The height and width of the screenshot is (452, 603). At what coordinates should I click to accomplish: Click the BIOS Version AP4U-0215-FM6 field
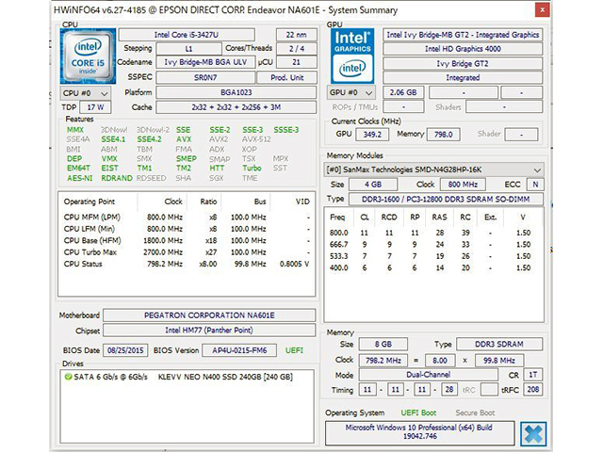tap(239, 350)
